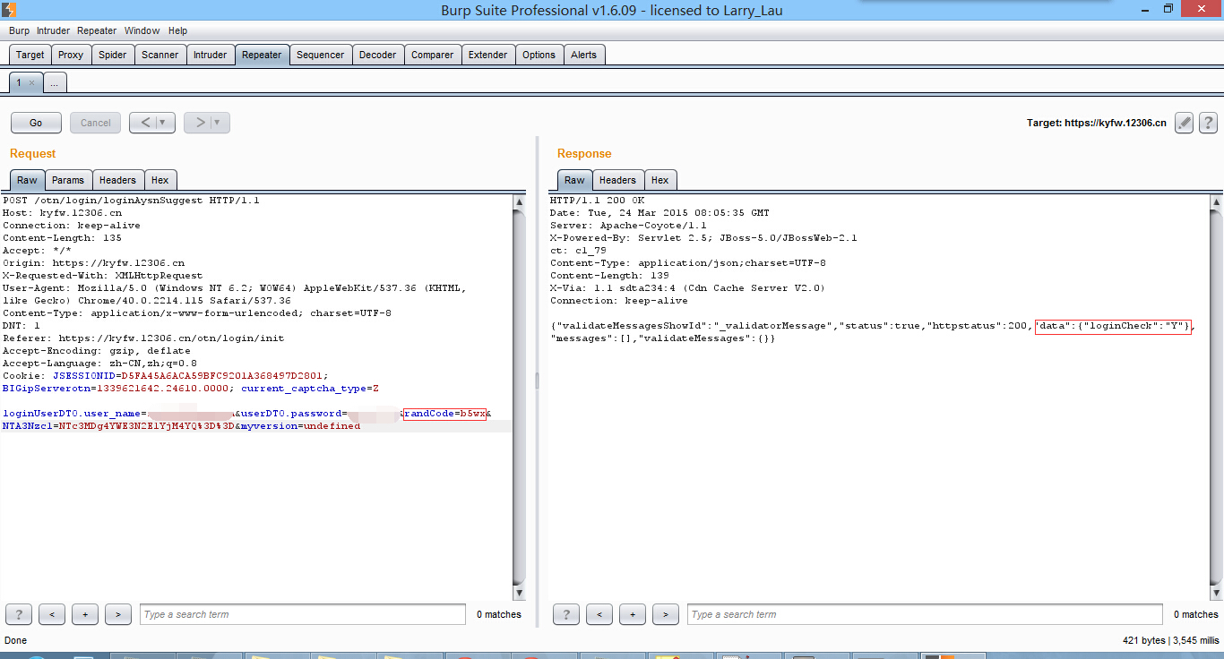This screenshot has width=1224, height=659.
Task: Switch to the Options tab
Action: (x=539, y=55)
